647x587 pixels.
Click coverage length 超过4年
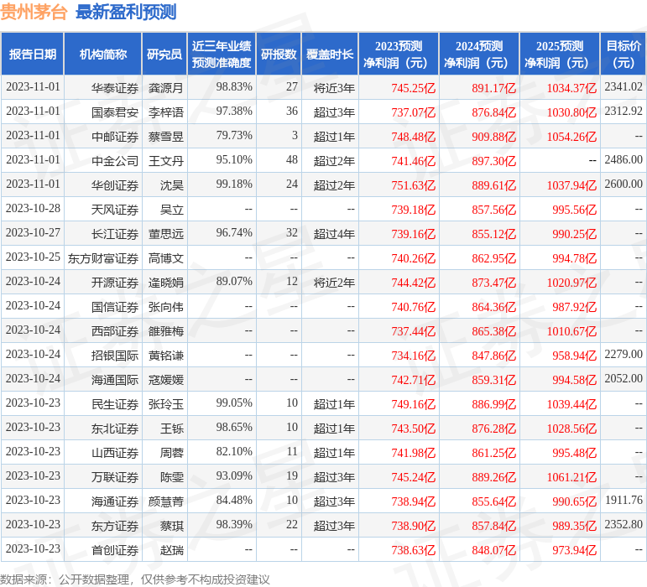(334, 234)
